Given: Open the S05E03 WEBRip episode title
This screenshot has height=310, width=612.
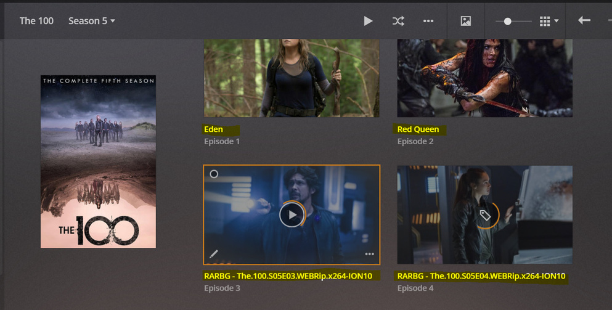Looking at the screenshot, I should pyautogui.click(x=288, y=276).
